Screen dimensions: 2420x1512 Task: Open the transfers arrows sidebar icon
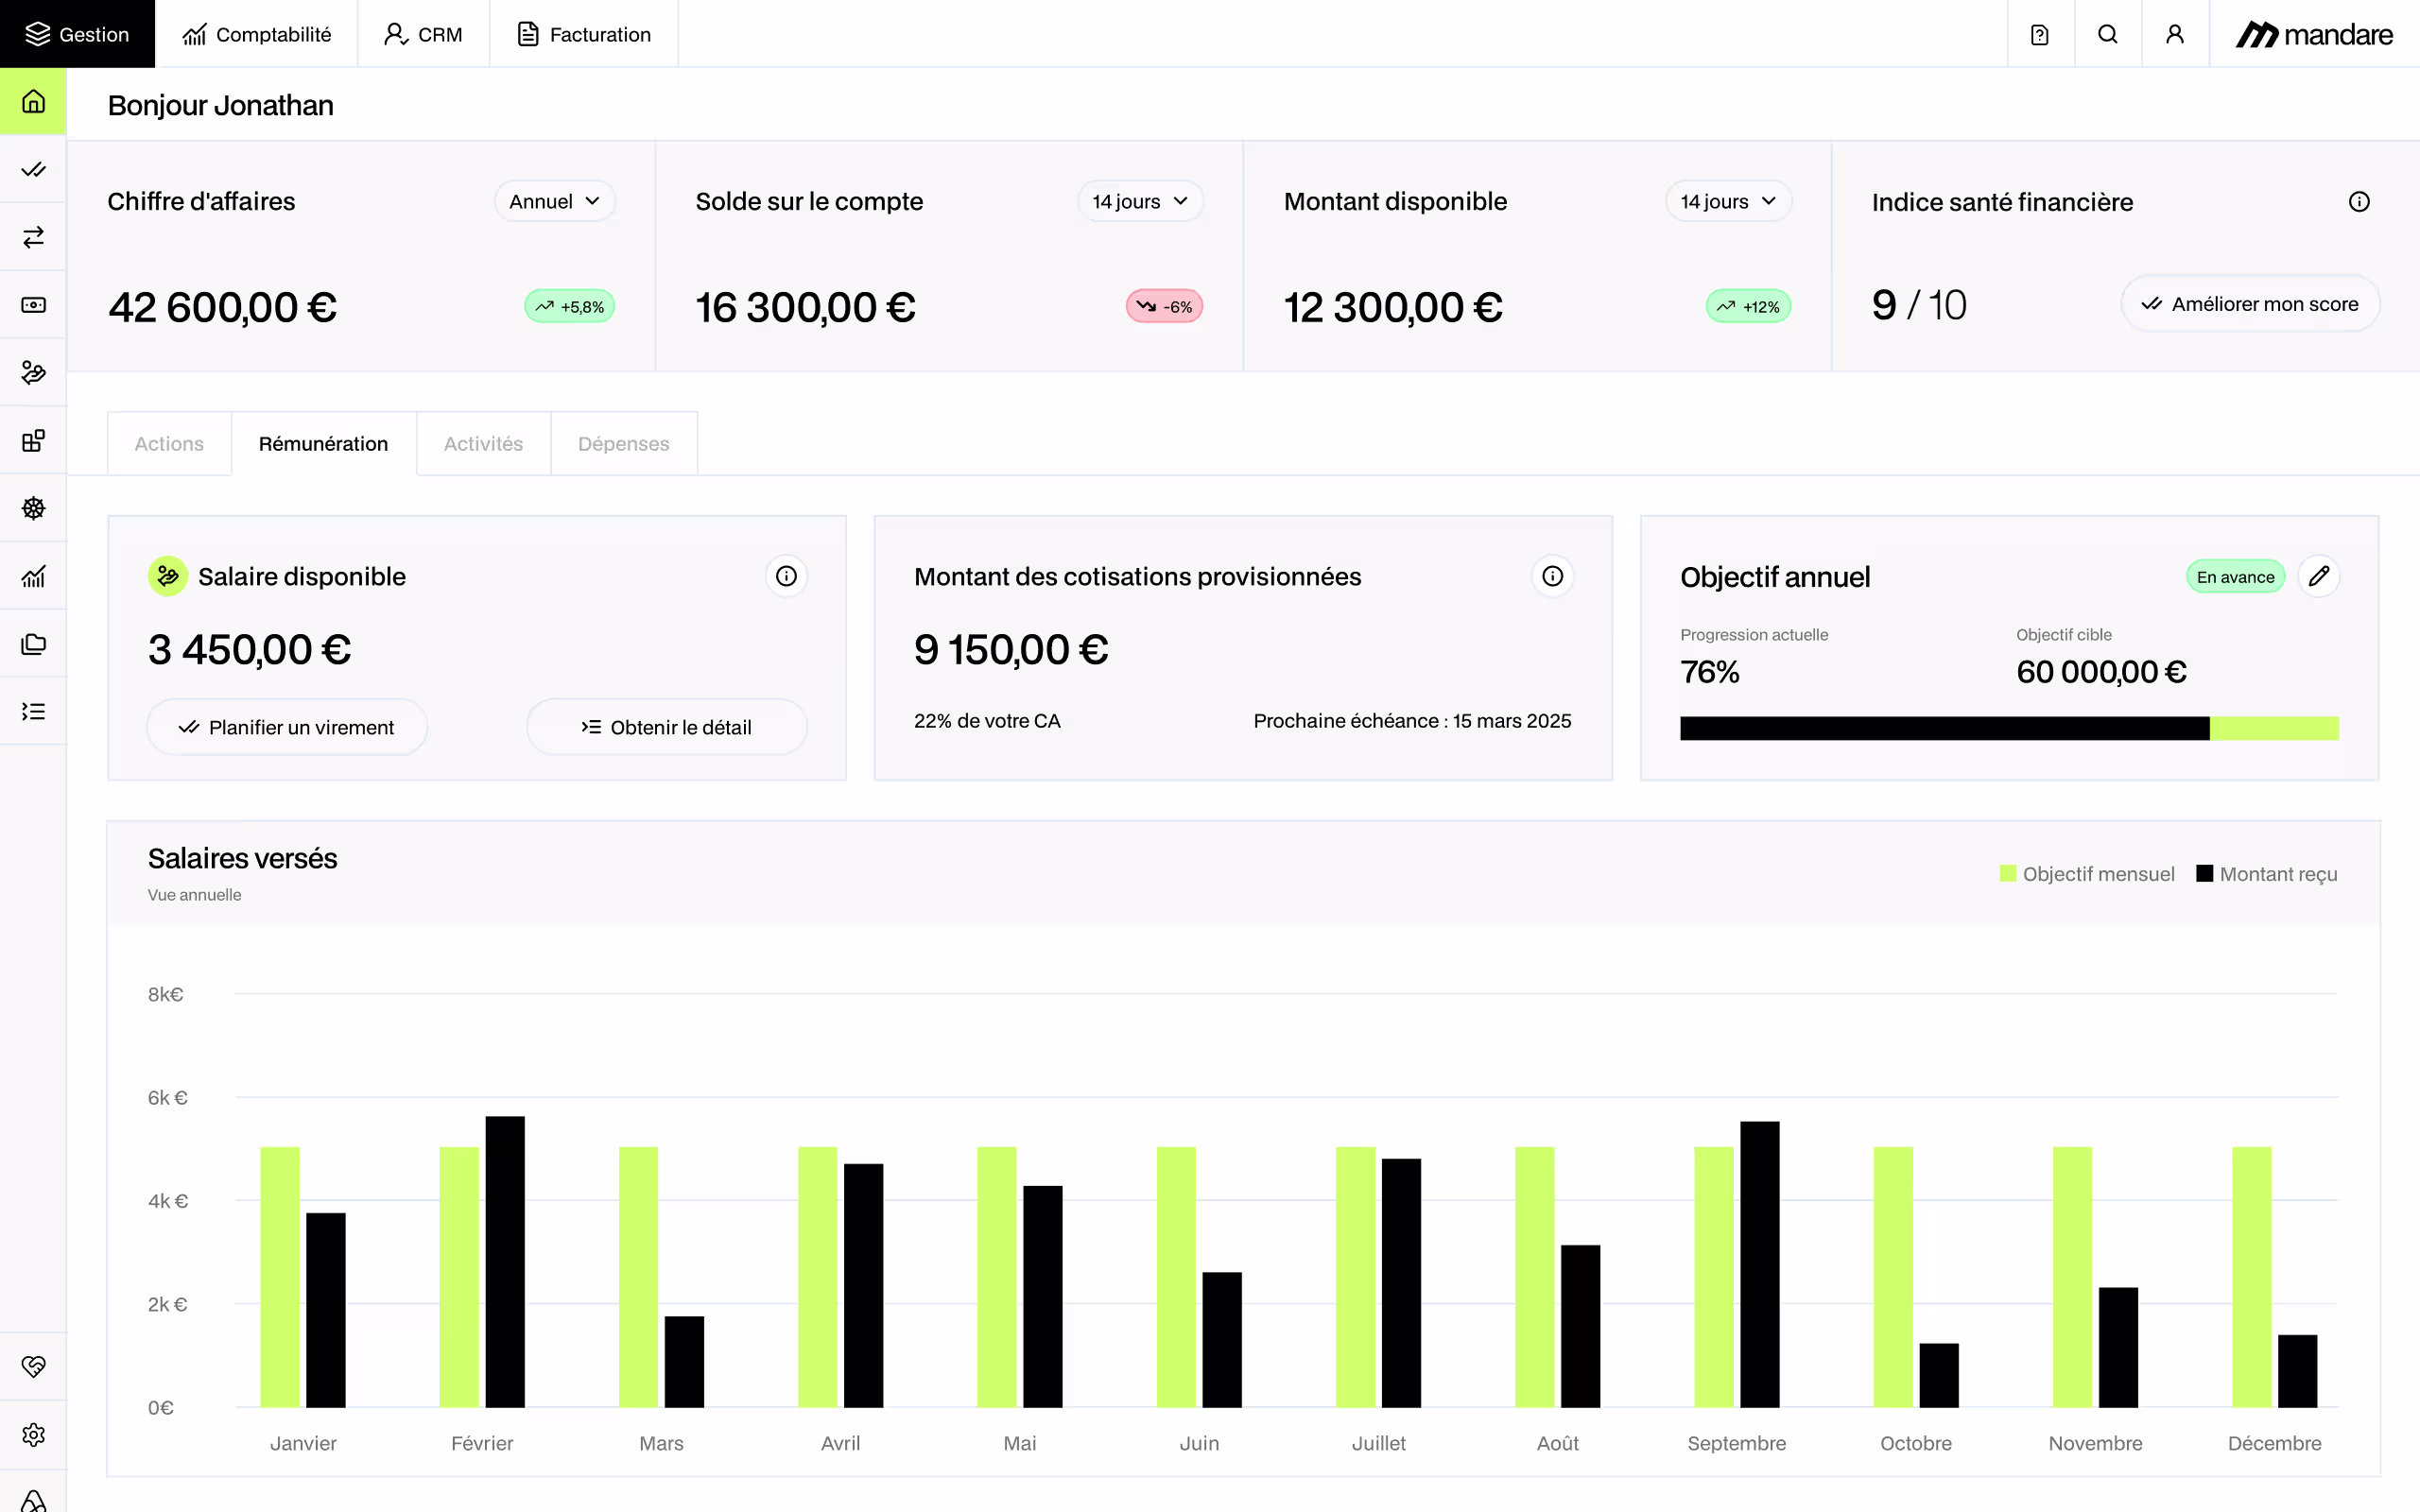coord(33,237)
